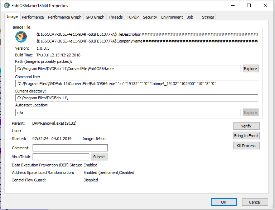Click inside the Comment text field
Viewport: 275px width, 210px height.
[x=70, y=148]
